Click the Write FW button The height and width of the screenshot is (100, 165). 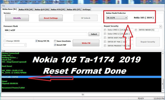pos(86,43)
